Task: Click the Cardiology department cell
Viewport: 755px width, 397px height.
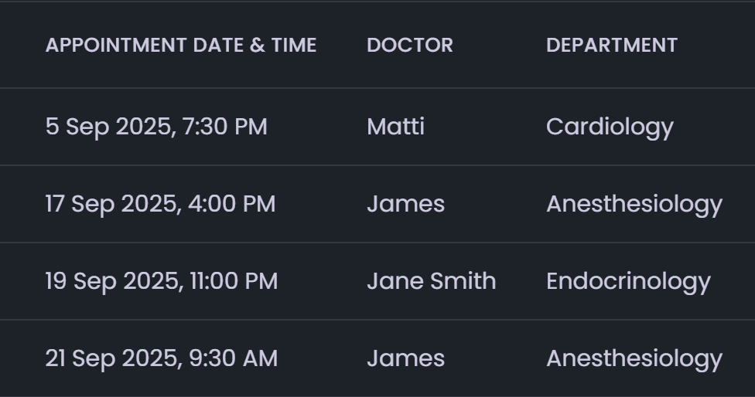Action: pos(610,127)
